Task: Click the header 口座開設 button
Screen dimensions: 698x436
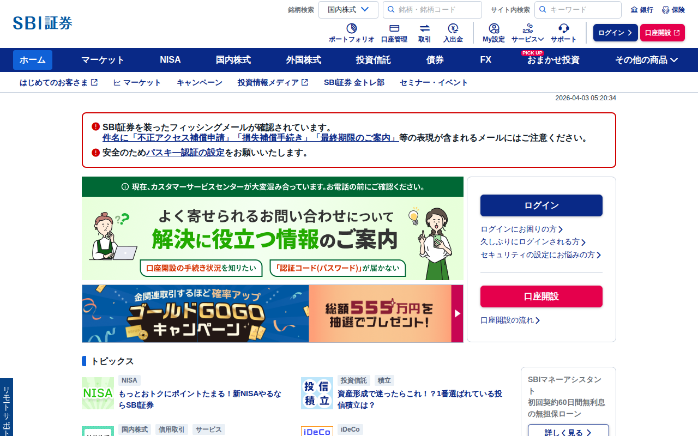Action: pyautogui.click(x=663, y=33)
